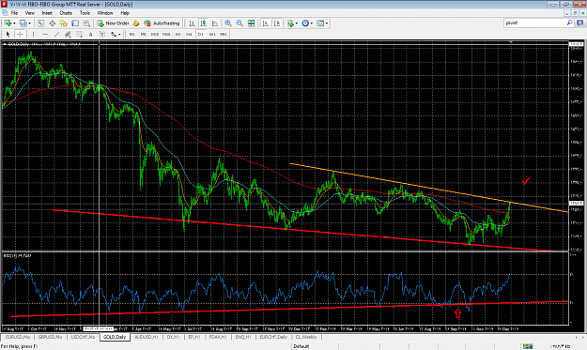Toggle chart Auto Scroll
Screen dimensions: 587x350
[x=266, y=23]
